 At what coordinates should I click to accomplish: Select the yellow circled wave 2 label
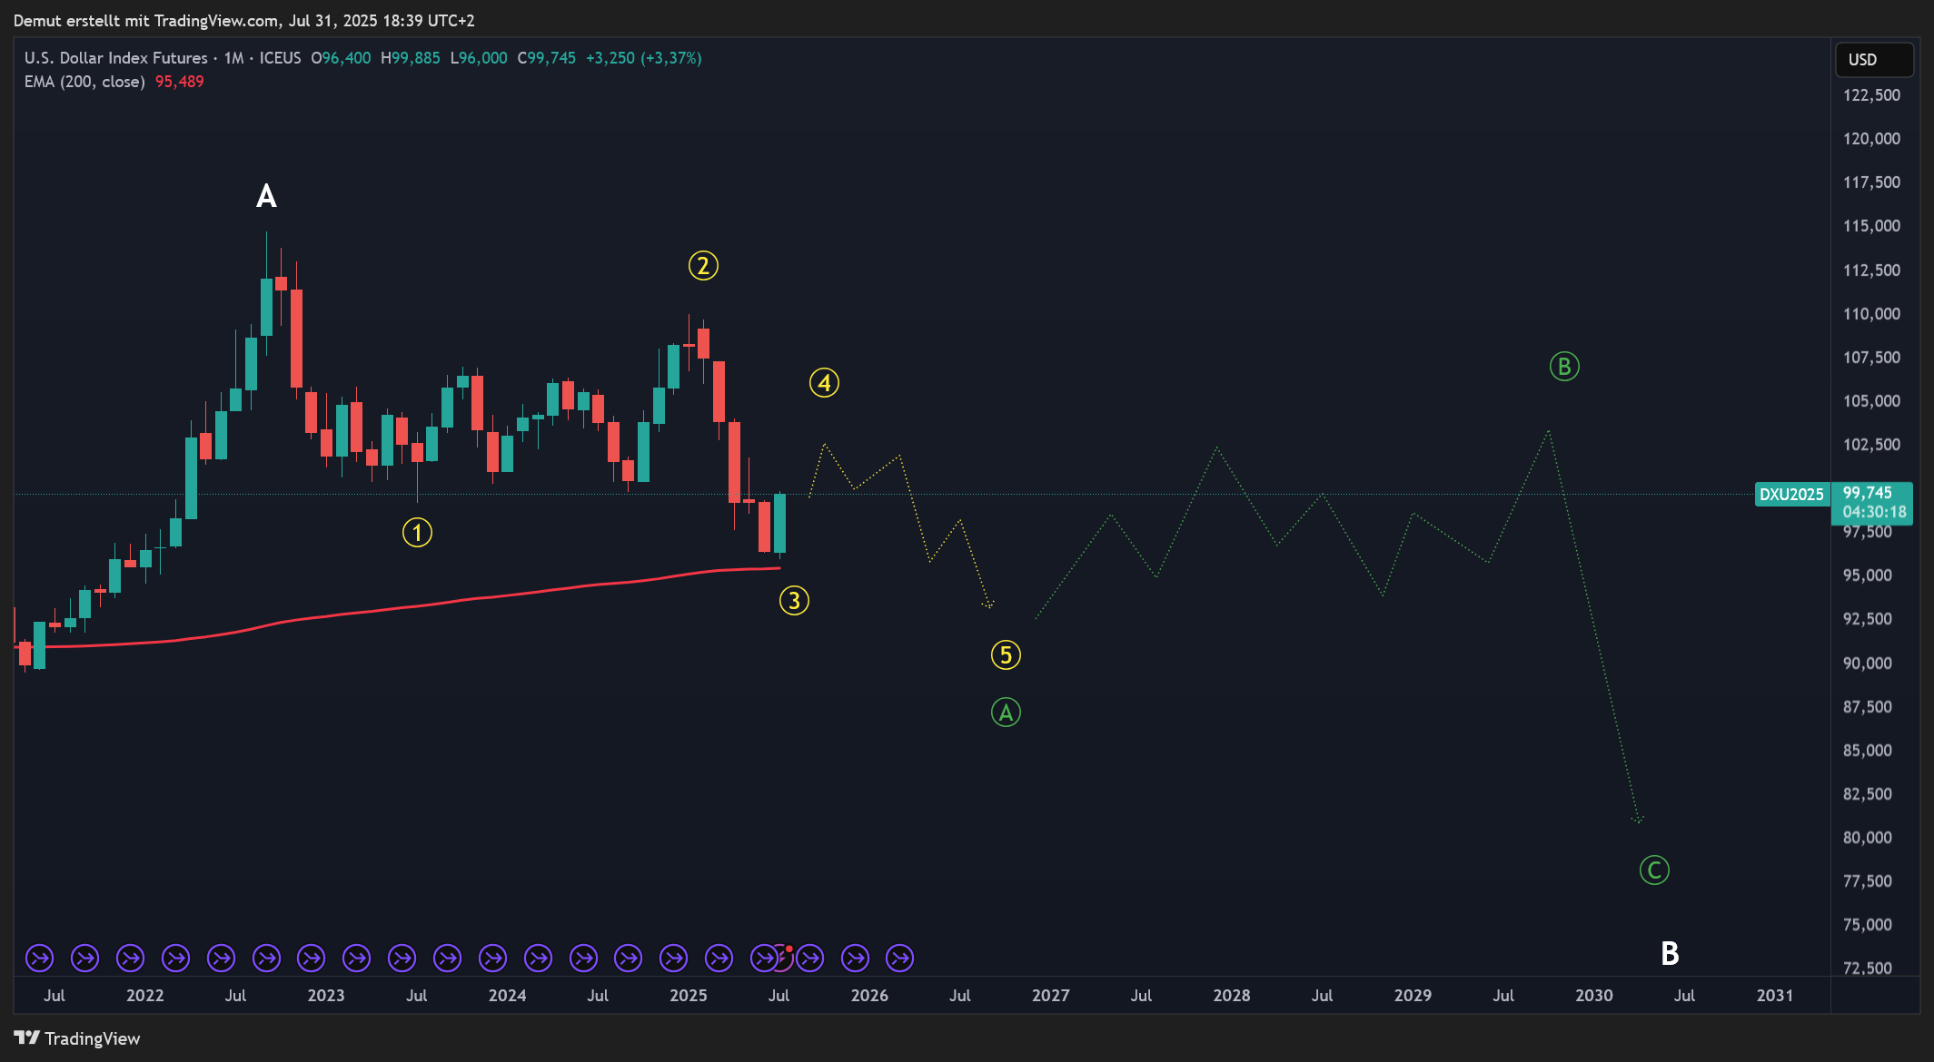[x=703, y=266]
